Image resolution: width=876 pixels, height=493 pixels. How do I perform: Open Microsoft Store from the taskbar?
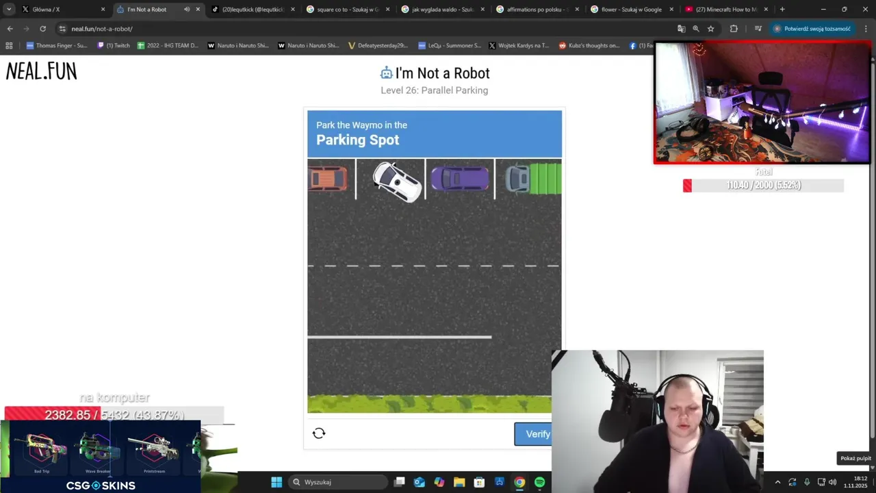tap(480, 482)
